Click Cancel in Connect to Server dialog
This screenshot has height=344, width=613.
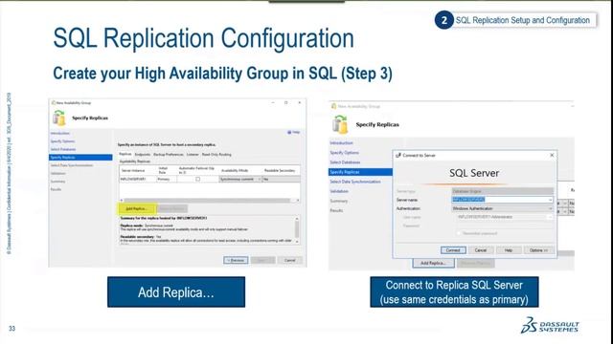click(x=481, y=250)
